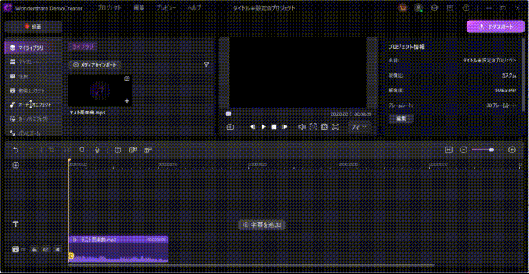The width and height of the screenshot is (529, 274).
Task: Open the プレビュー menu
Action: click(x=165, y=8)
